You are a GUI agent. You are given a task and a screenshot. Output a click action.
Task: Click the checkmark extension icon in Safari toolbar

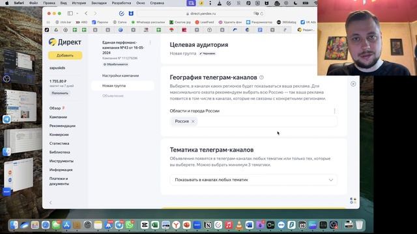pos(122,13)
